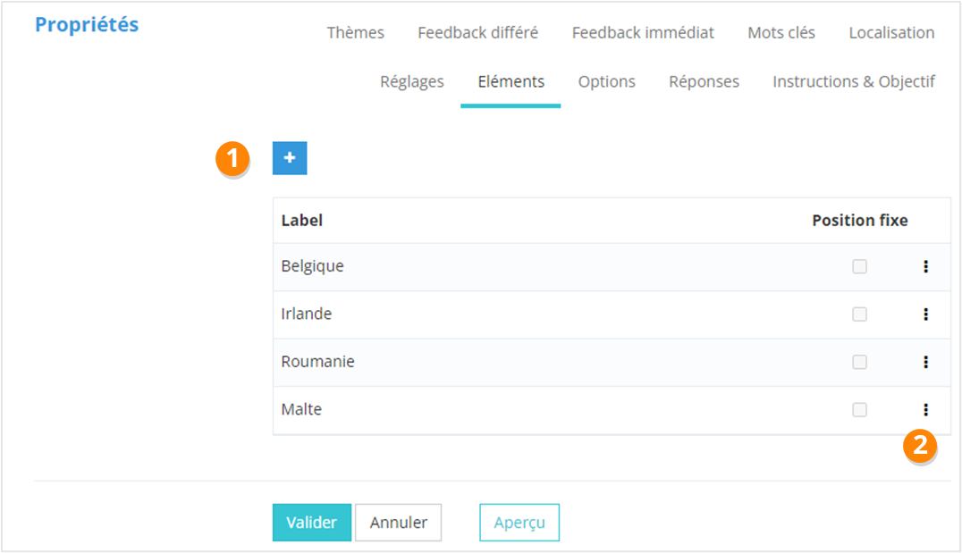Open the Localisation tab
This screenshot has width=962, height=553.
(891, 33)
